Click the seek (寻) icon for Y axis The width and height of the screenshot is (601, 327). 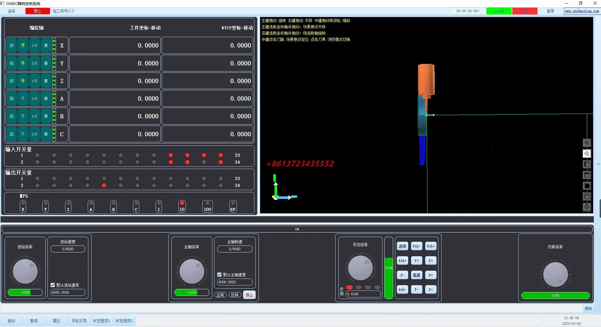tap(23, 63)
